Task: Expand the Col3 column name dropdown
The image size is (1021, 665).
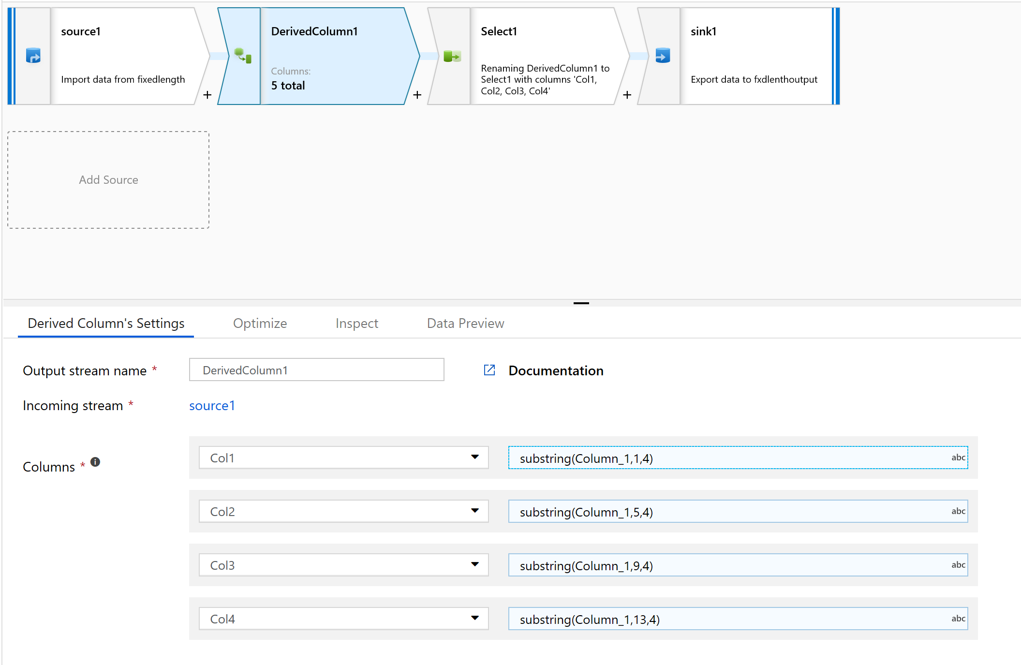Action: tap(474, 565)
